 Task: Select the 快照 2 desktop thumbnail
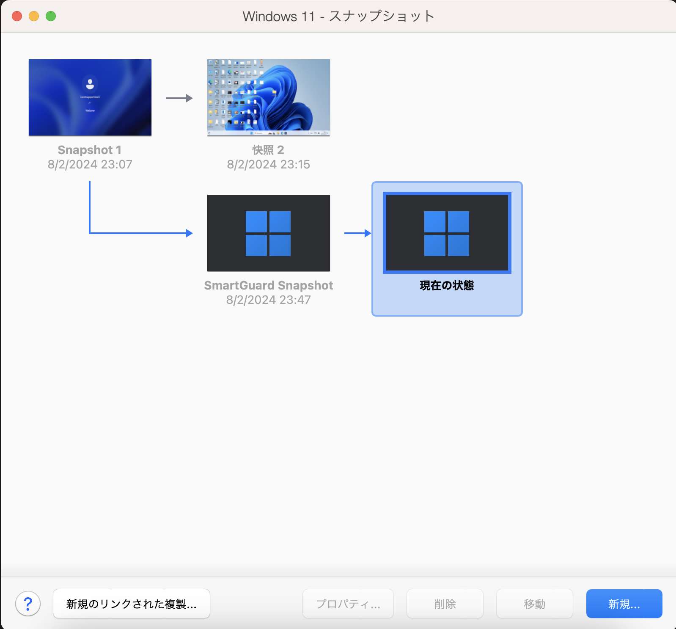coord(268,97)
